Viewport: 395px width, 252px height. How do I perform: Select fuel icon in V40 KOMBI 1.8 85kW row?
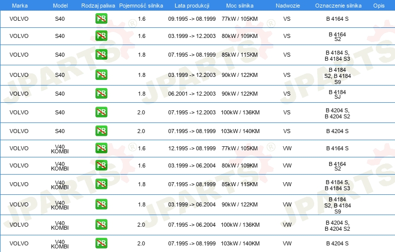tap(101, 184)
